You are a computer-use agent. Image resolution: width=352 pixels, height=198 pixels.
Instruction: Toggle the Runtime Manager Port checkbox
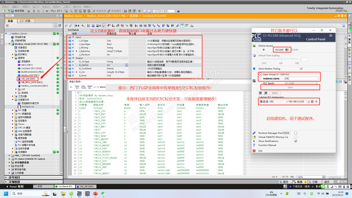click(296, 133)
